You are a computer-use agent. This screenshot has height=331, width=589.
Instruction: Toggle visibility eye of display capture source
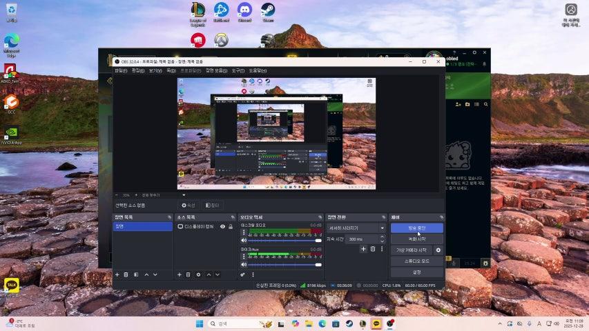point(222,226)
